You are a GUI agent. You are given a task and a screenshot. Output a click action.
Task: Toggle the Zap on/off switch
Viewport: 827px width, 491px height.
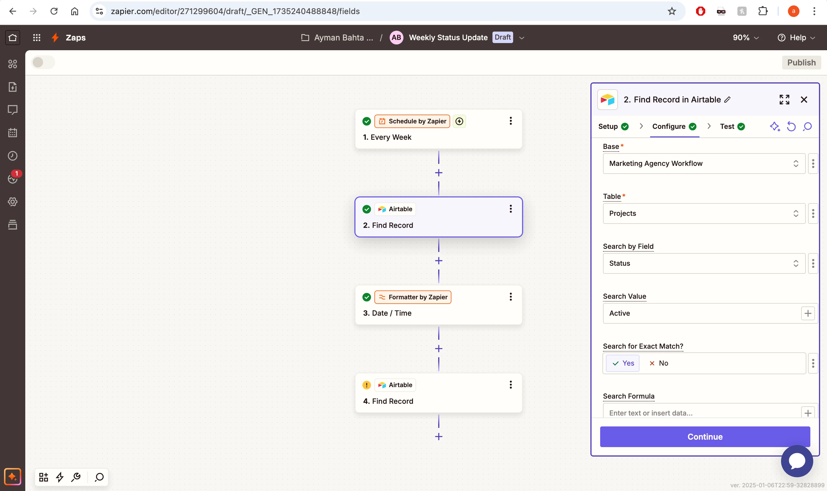(x=43, y=62)
